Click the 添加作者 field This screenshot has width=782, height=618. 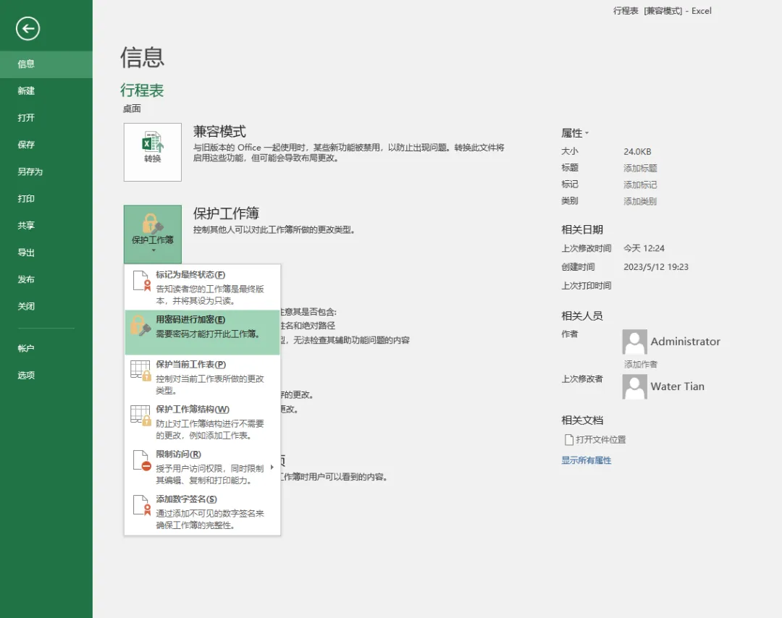(x=640, y=364)
